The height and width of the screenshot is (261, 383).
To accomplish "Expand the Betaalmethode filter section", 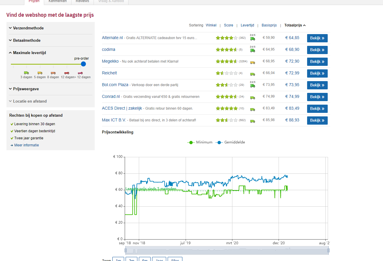I will 27,41.
